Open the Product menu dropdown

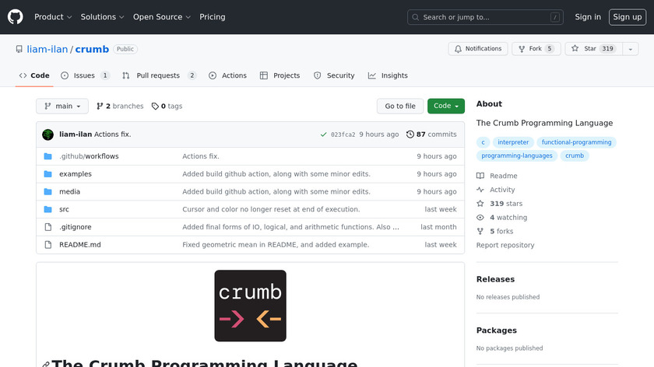point(53,17)
